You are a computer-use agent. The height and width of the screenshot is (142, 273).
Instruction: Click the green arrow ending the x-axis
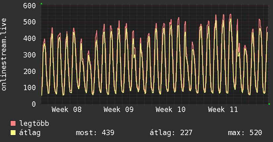click(269, 104)
